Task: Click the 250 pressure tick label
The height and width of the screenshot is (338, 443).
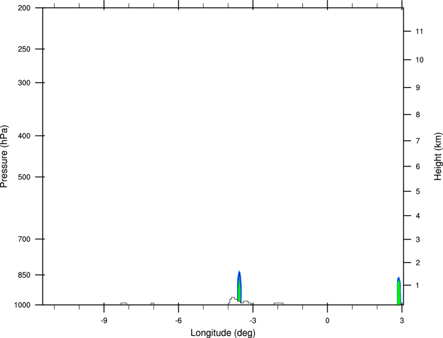Action: coord(24,49)
